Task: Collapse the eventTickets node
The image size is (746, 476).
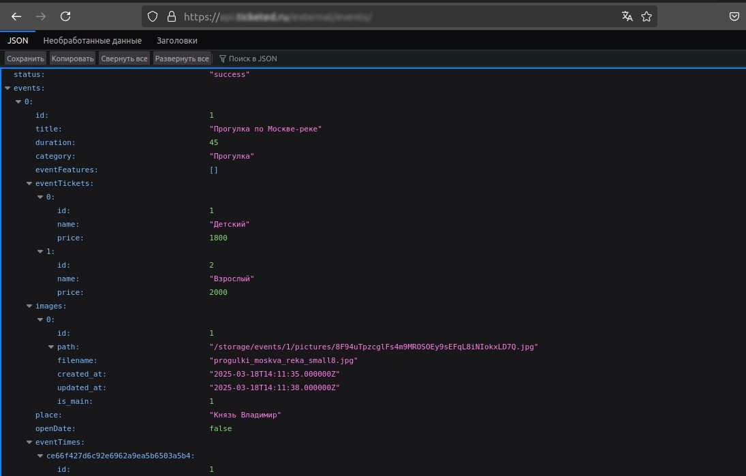Action: [x=29, y=183]
